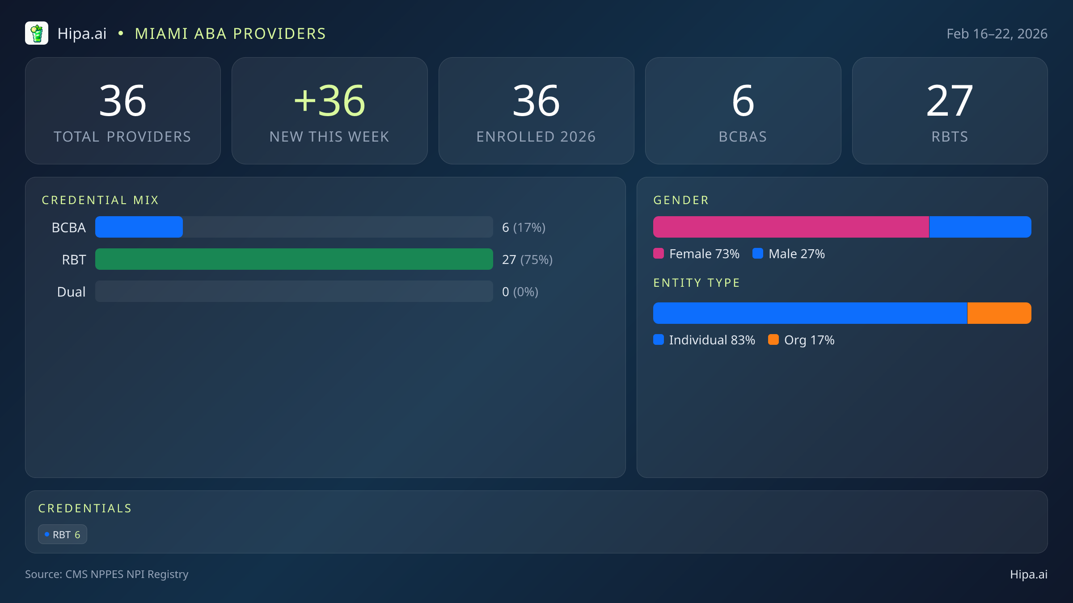Image resolution: width=1073 pixels, height=603 pixels.
Task: Click the blue BCBA credential bar
Action: tap(139, 227)
